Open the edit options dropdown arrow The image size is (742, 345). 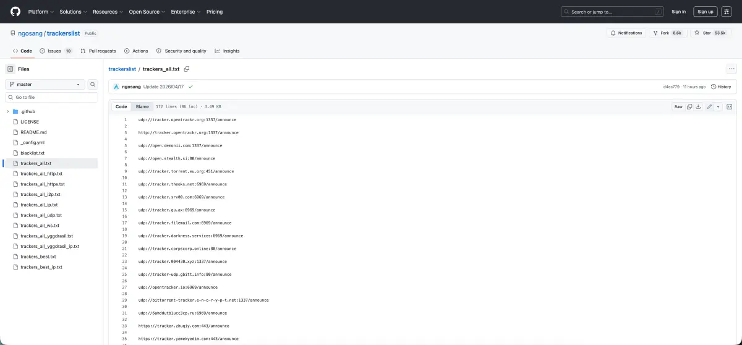pos(718,106)
